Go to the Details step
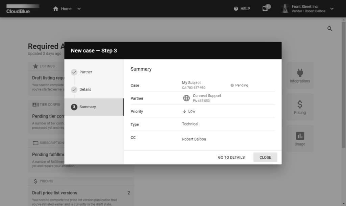 85,89
